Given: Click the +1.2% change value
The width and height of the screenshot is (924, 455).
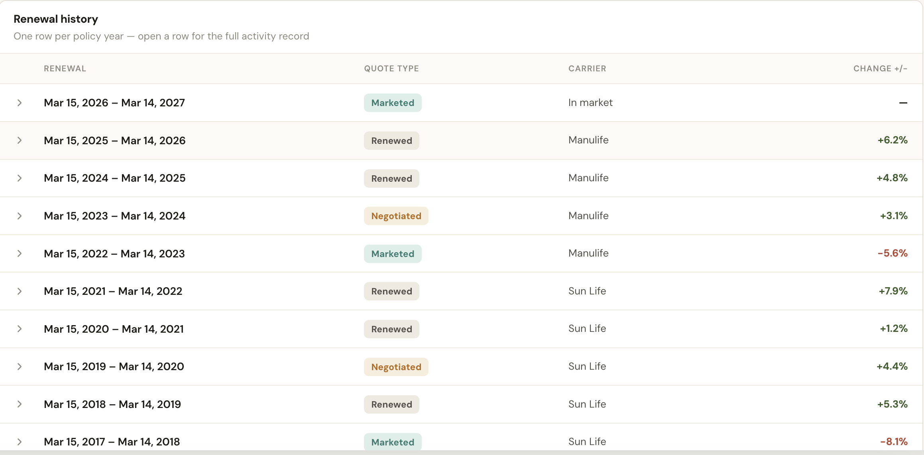Looking at the screenshot, I should pos(894,328).
